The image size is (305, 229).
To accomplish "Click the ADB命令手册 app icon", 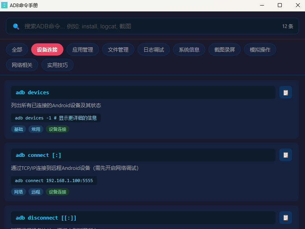I will tap(4, 5).
